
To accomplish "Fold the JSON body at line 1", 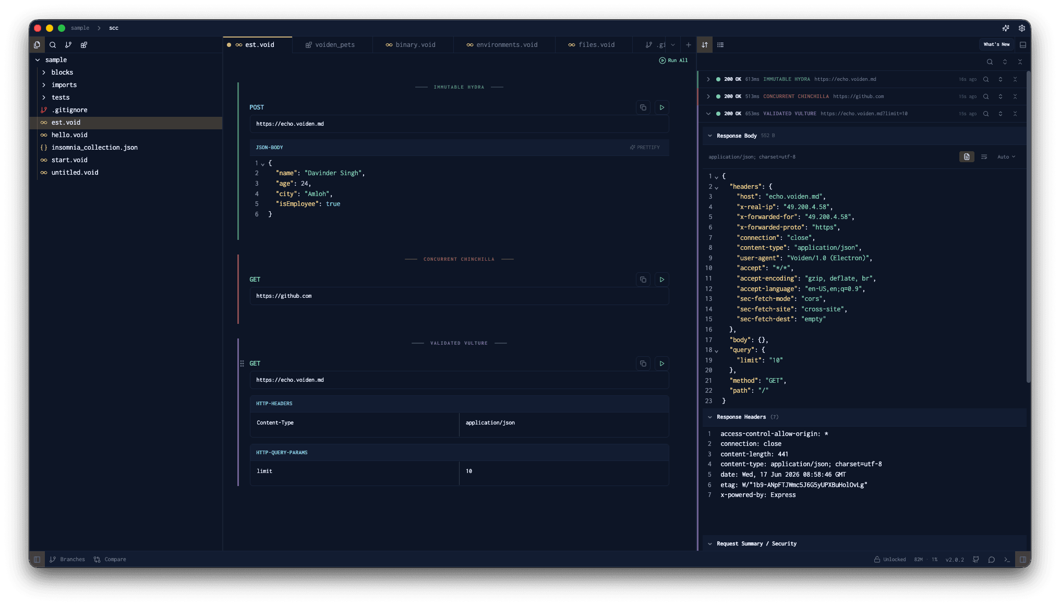I will [x=263, y=164].
